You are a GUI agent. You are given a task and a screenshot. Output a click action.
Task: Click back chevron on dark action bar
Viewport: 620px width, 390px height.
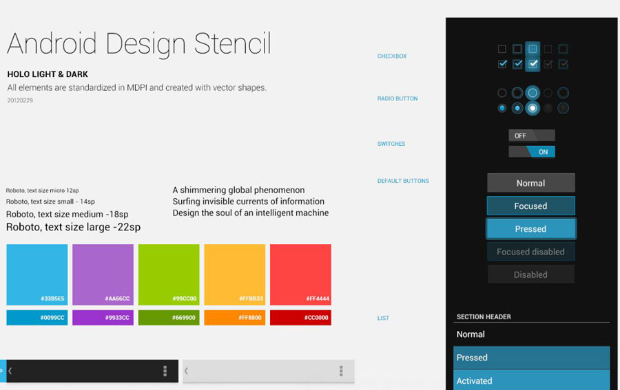(x=10, y=371)
